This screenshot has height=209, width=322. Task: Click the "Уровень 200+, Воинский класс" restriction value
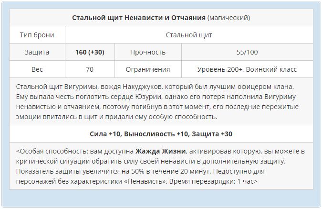(x=247, y=69)
